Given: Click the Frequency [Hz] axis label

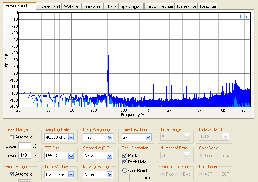Looking at the screenshot, I should [x=134, y=115].
